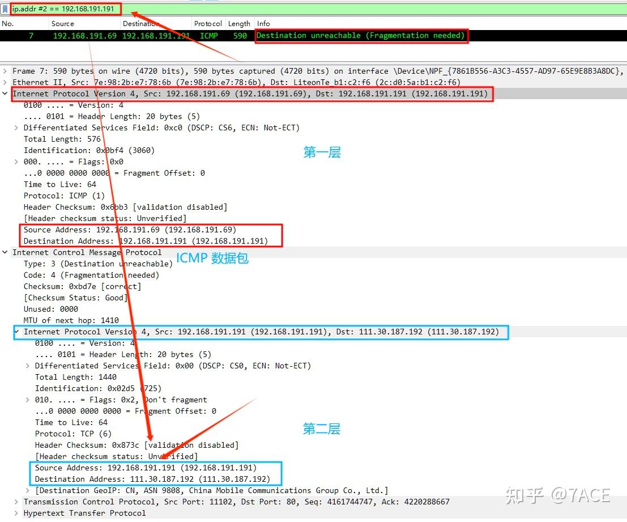Expand the Ethernet II section
The image size is (627, 522).
[6, 82]
